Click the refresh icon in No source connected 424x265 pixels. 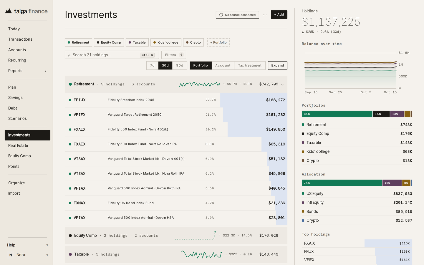coord(221,15)
